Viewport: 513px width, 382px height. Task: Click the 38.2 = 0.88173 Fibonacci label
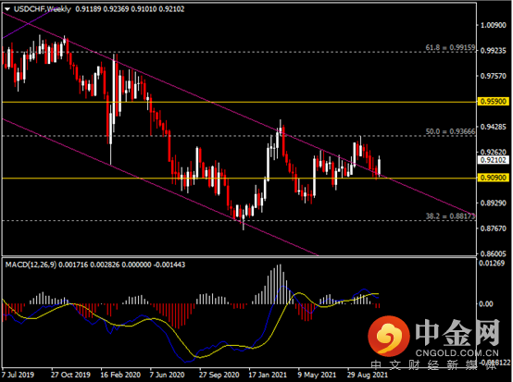[x=450, y=216]
